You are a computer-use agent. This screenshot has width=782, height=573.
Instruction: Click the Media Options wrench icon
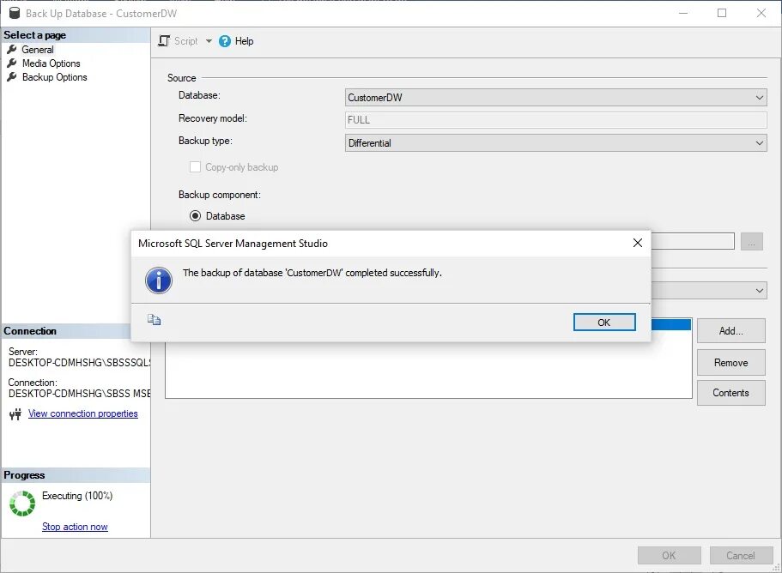click(12, 63)
